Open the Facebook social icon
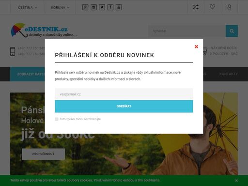This screenshot has height=186, width=248. pyautogui.click(x=110, y=7)
